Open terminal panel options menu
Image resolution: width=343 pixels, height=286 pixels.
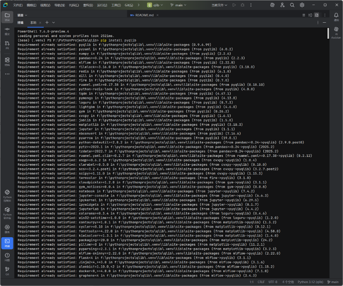[318, 22]
